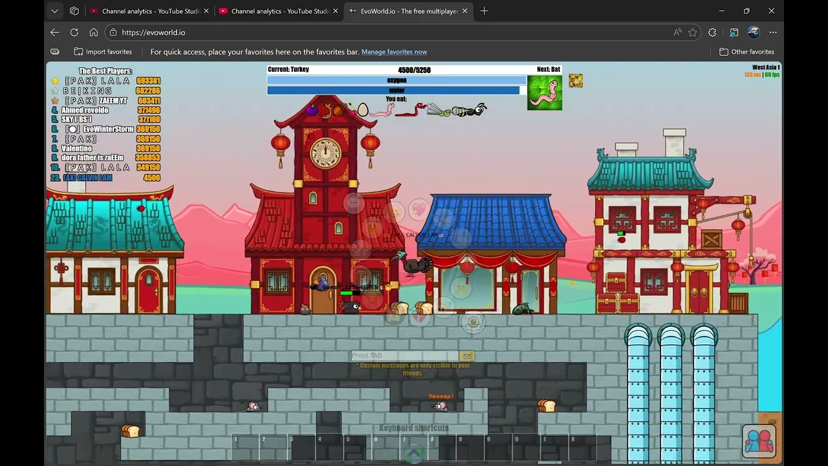Click EvoWinterStorm leaderboard entry
Screen dimensions: 828x466
click(106, 129)
